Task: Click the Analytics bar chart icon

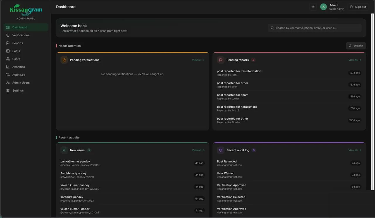Action: (x=8, y=67)
